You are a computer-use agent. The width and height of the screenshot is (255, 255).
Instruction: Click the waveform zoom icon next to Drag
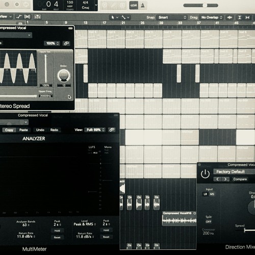(229, 17)
